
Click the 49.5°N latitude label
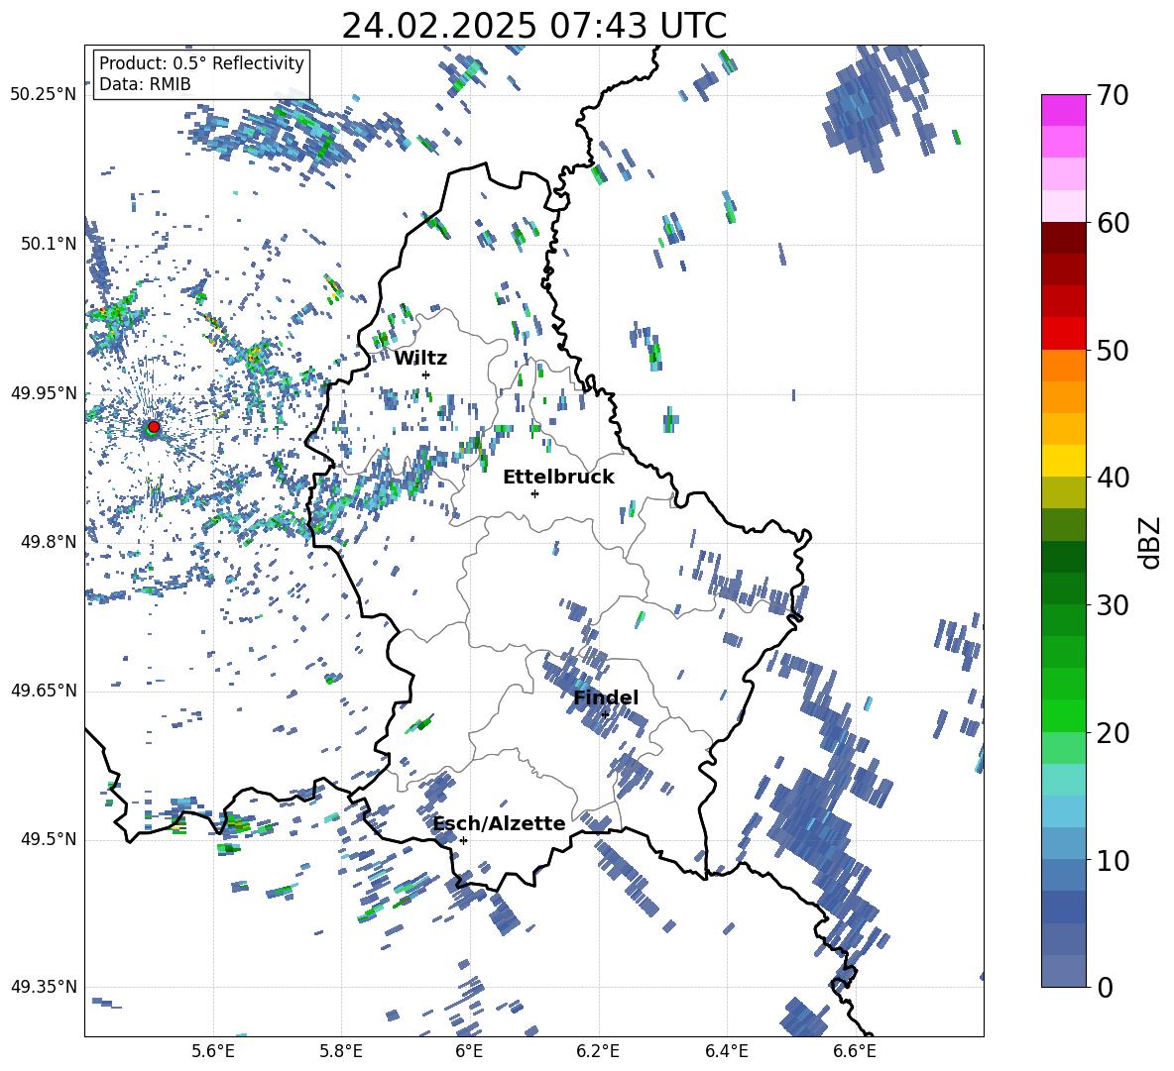(x=49, y=838)
